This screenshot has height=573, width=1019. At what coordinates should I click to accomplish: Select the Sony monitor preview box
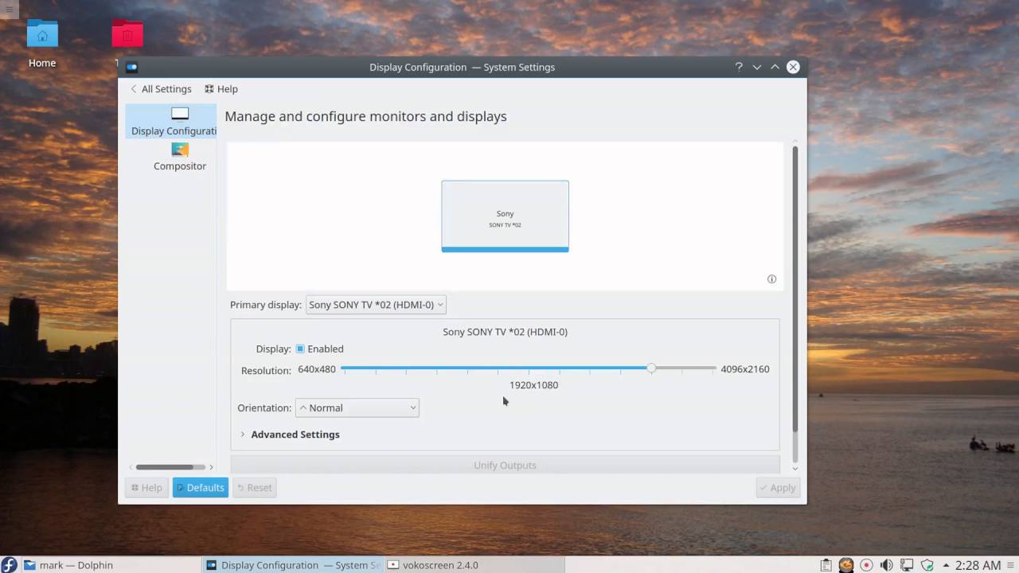coord(505,216)
